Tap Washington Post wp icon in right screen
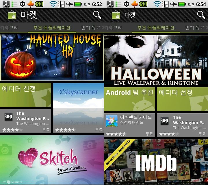 click(165, 121)
